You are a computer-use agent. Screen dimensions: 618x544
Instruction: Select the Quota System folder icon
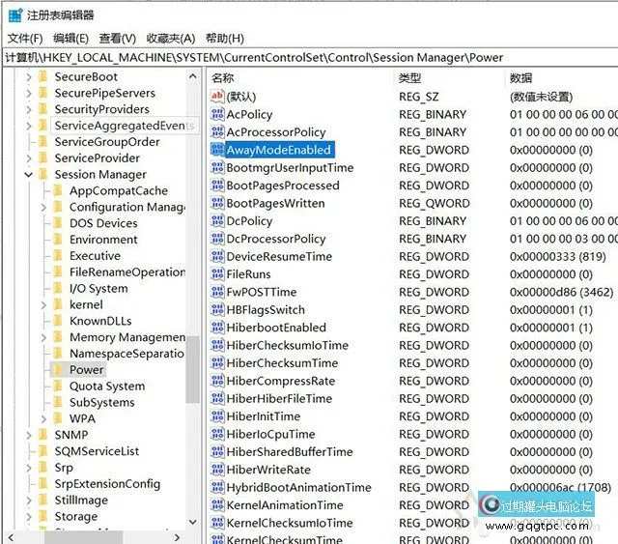(58, 386)
